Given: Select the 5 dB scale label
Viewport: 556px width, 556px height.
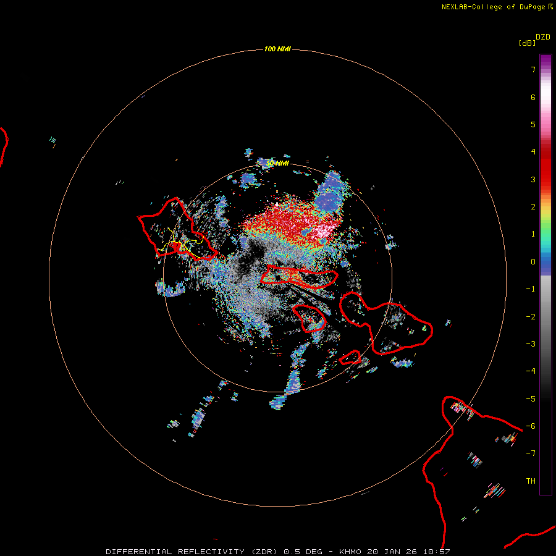Looking at the screenshot, I should pyautogui.click(x=533, y=124).
